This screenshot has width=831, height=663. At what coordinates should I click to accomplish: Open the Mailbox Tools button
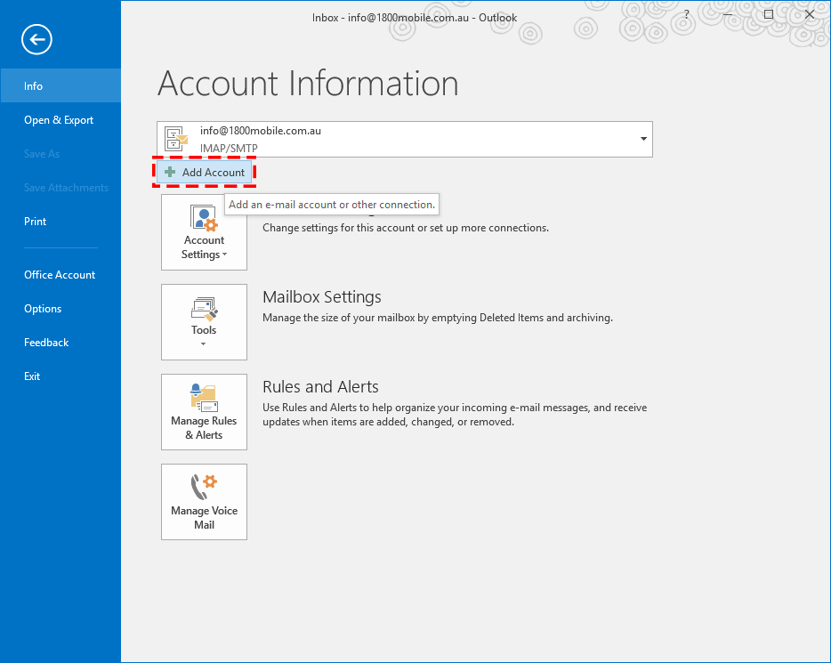pos(204,322)
